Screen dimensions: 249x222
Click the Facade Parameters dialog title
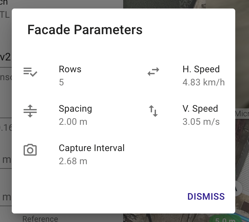pyautogui.click(x=85, y=30)
